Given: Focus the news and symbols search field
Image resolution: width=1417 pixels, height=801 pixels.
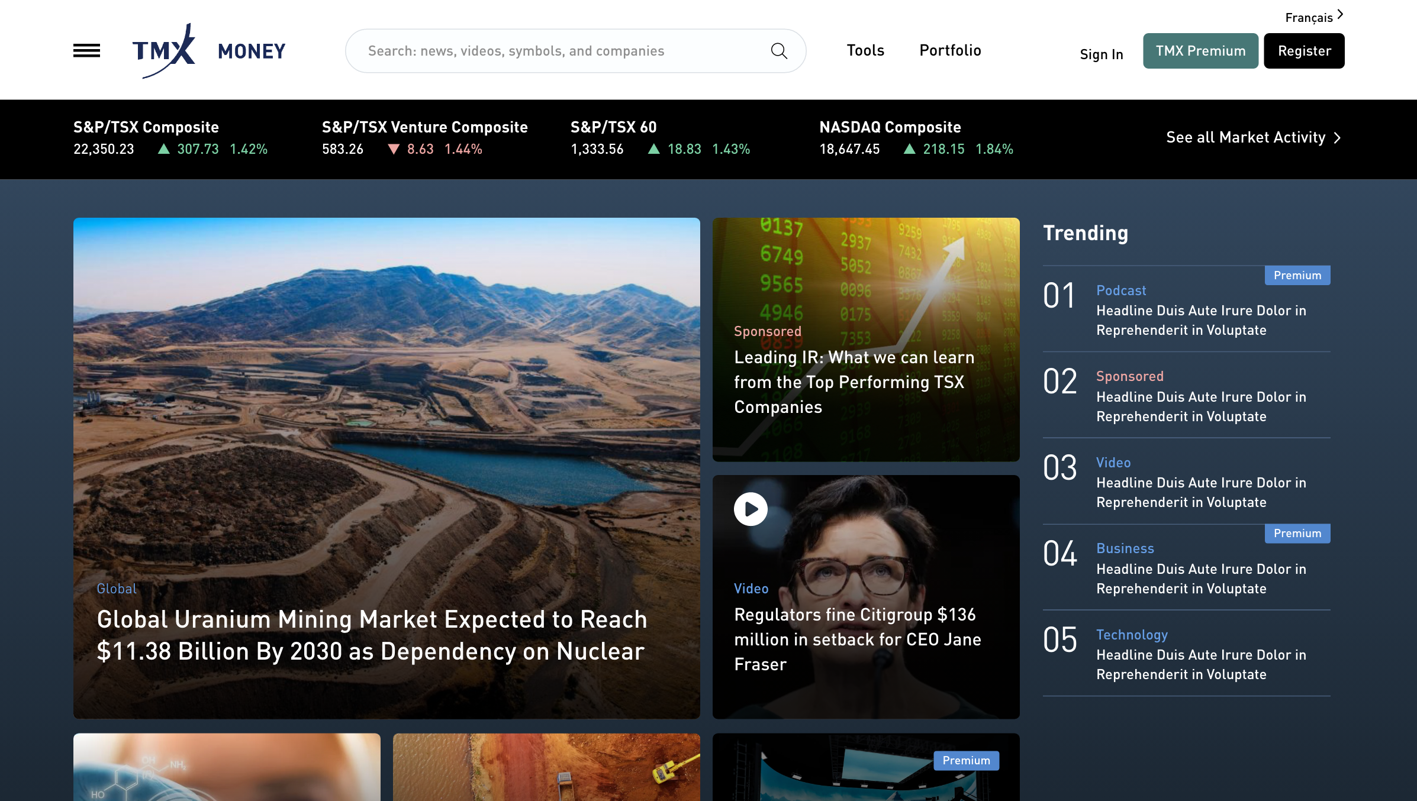Looking at the screenshot, I should [x=575, y=51].
